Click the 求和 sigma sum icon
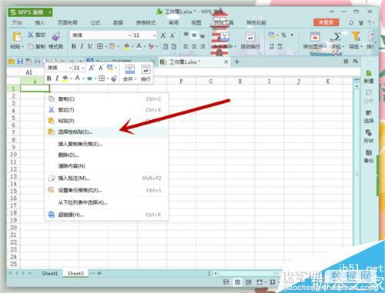Screen dimensions: 385x293 (x=337, y=37)
